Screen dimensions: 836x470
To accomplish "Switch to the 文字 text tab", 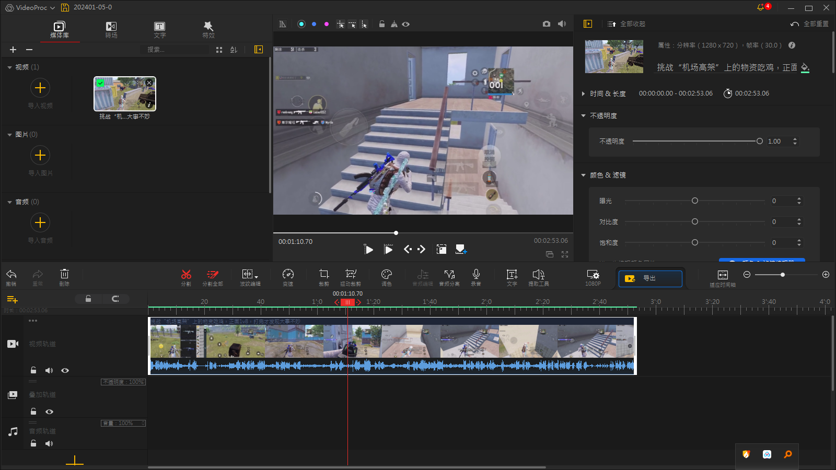I will point(160,30).
